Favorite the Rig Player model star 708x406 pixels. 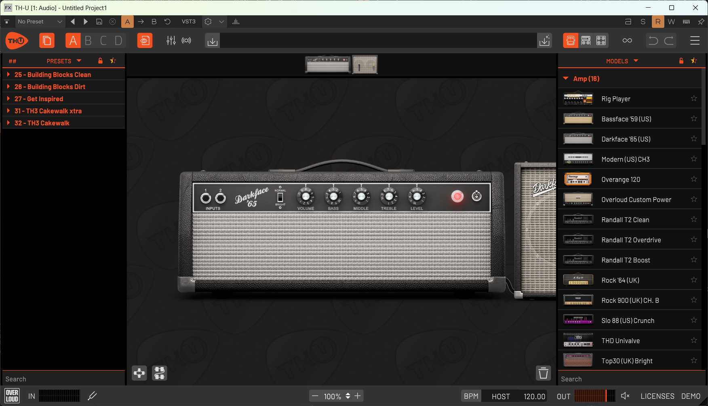tap(694, 98)
